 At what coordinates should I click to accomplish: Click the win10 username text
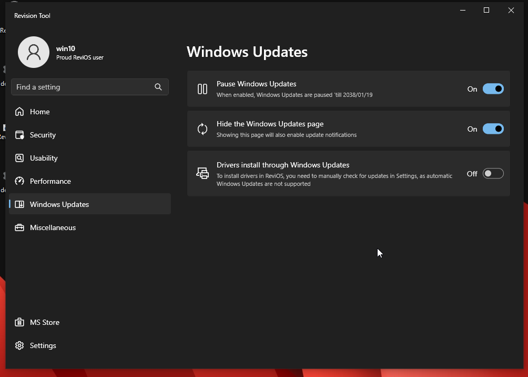(x=66, y=48)
